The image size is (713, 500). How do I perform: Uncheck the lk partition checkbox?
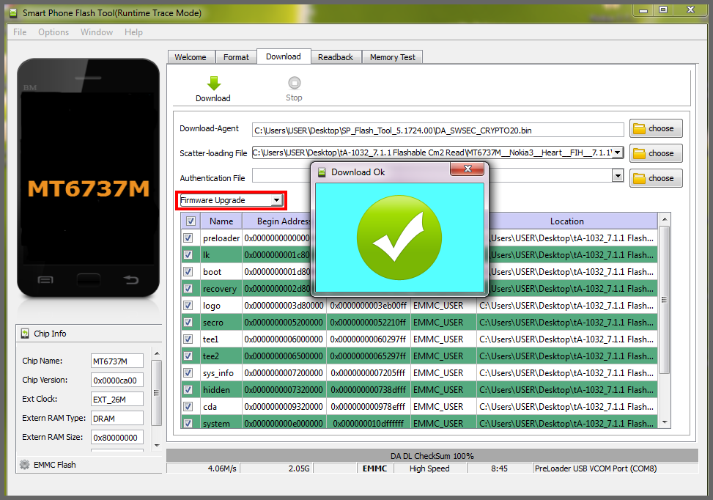(x=188, y=255)
